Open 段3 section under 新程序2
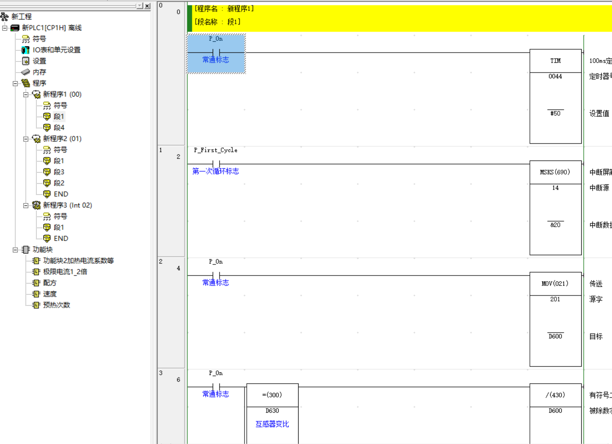 coord(59,172)
